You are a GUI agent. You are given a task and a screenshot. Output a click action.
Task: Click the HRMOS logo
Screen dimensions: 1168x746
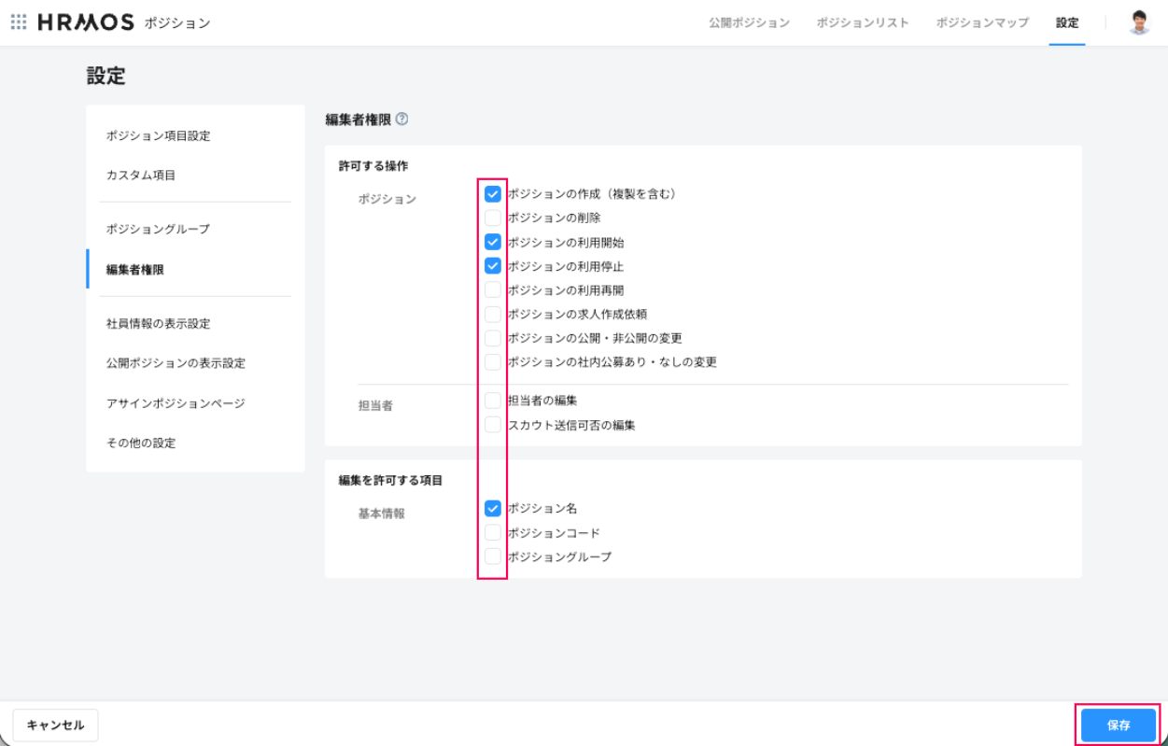tap(86, 22)
